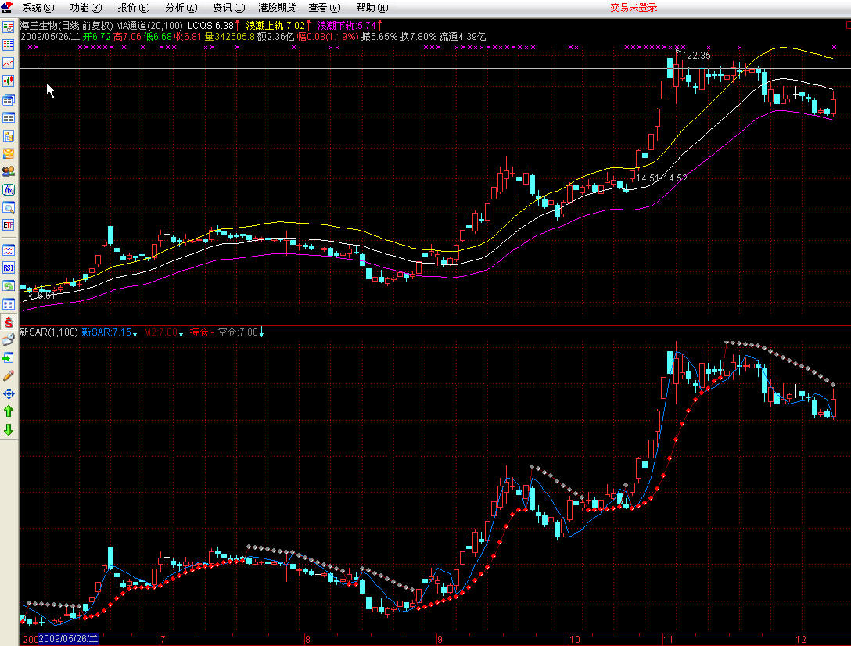Open the multi-window report icon
Viewport: 851px width, 646px height.
(x=8, y=99)
